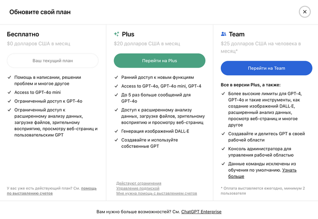This screenshot has width=318, height=219.
Task: Click the «Ваш текущий план» button
Action: 53,61
